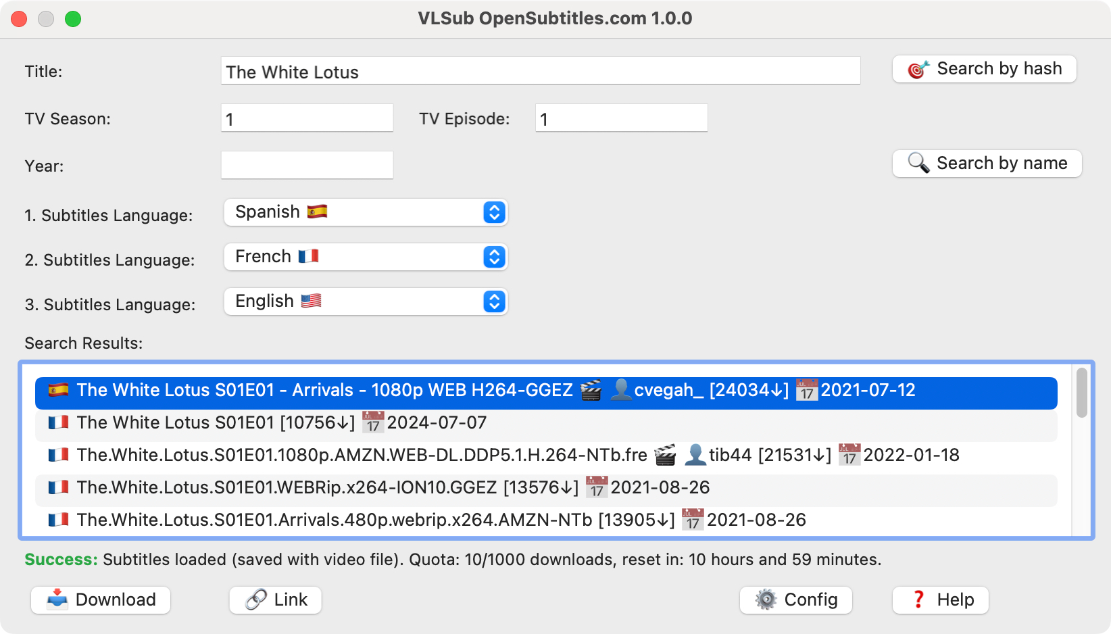Select the WEBRip.x264-ION10.GGEZ result
The image size is (1111, 634).
pos(546,490)
